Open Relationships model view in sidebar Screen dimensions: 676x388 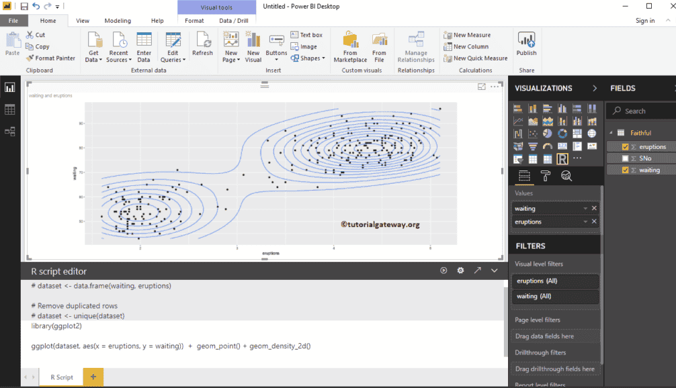point(10,132)
